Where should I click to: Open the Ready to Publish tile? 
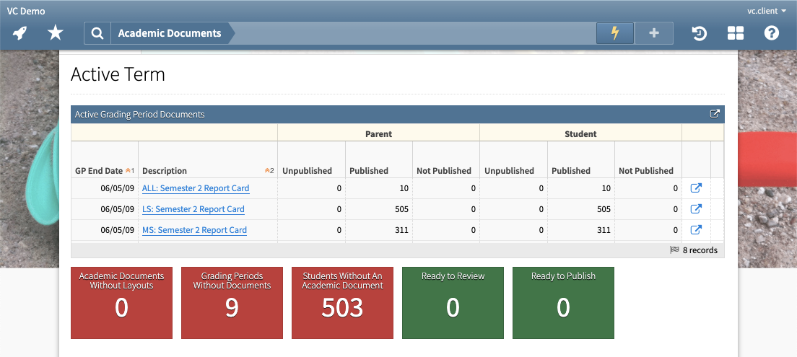[563, 303]
